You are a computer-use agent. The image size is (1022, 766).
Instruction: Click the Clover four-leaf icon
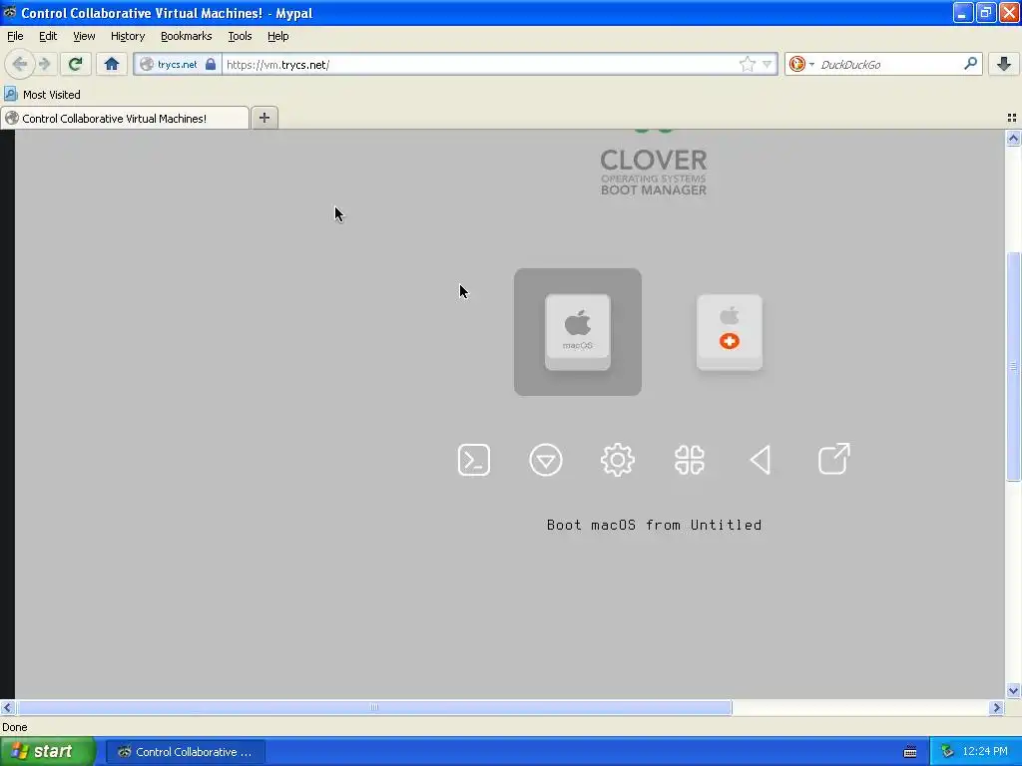tap(690, 460)
